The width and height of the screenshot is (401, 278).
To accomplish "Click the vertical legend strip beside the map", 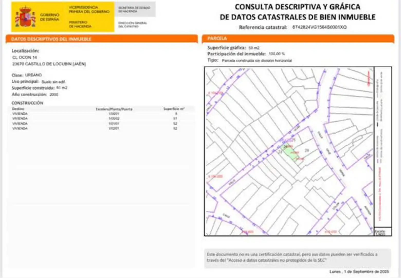I will click(382, 147).
